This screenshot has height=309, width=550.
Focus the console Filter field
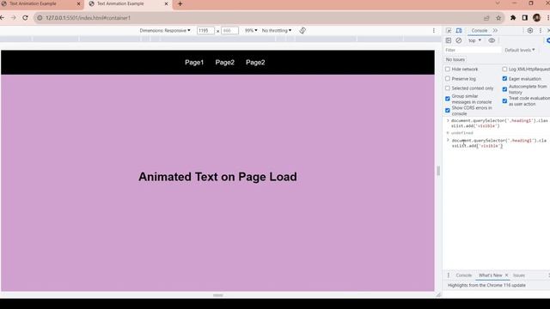(x=473, y=50)
